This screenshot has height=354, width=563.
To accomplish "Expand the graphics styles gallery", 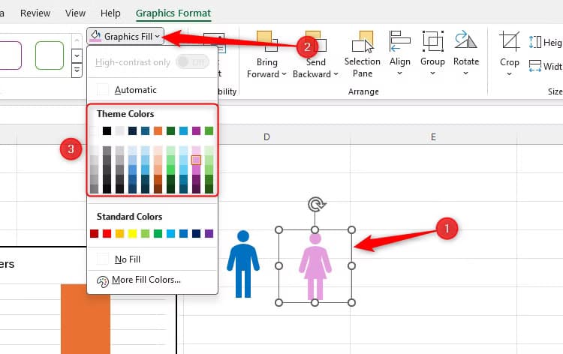I will 77,70.
